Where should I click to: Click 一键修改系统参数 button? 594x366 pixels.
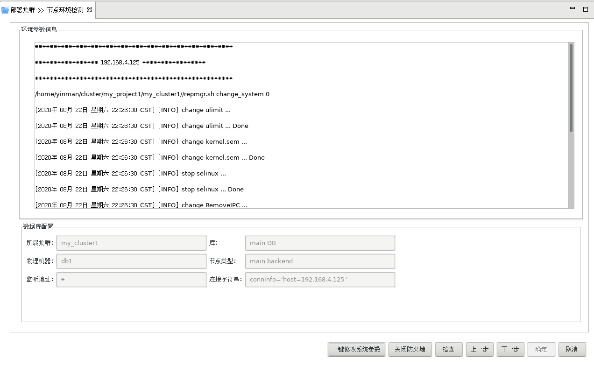point(356,349)
